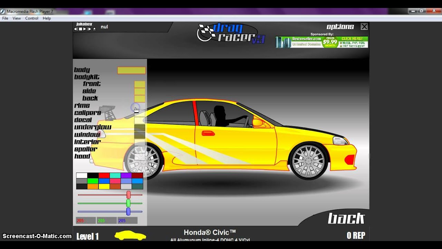
Task: Select the rims color swatch
Action: [140, 106]
